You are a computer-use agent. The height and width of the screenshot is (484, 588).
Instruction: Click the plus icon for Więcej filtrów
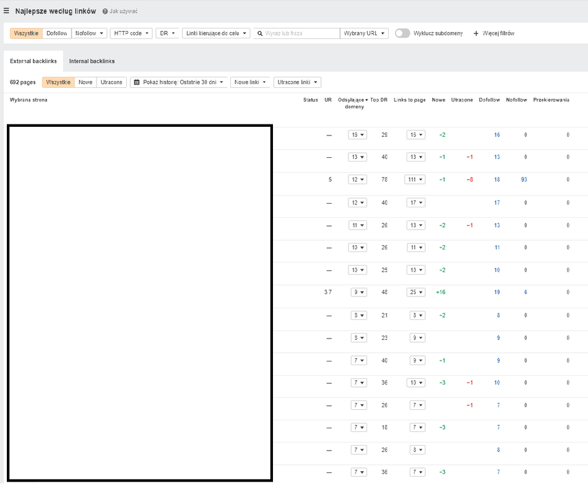(x=476, y=33)
